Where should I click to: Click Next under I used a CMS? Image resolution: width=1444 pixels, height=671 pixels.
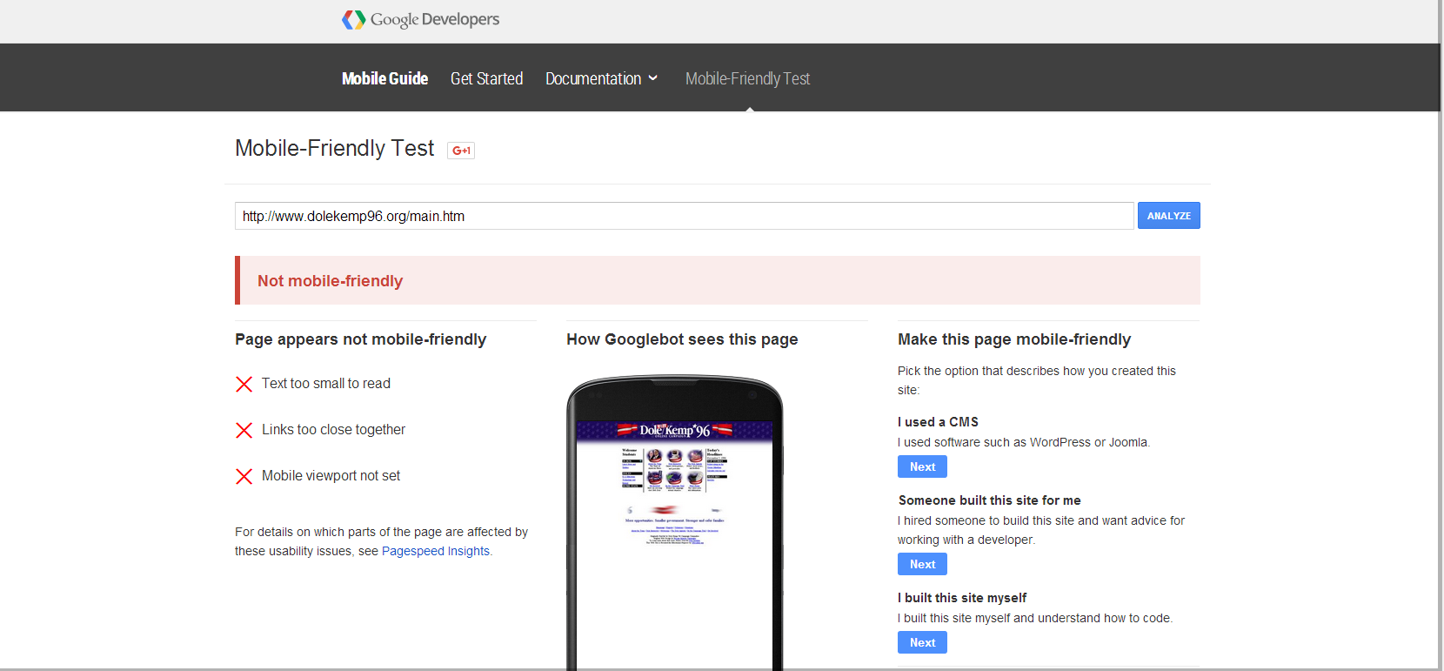(x=922, y=466)
